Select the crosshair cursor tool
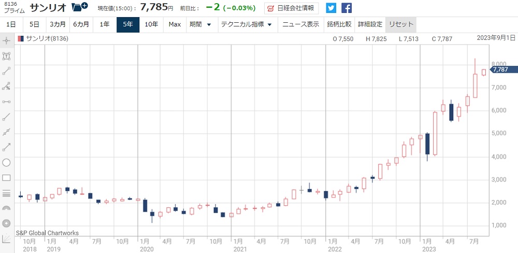Image resolution: width=518 pixels, height=253 pixels. 6,41
